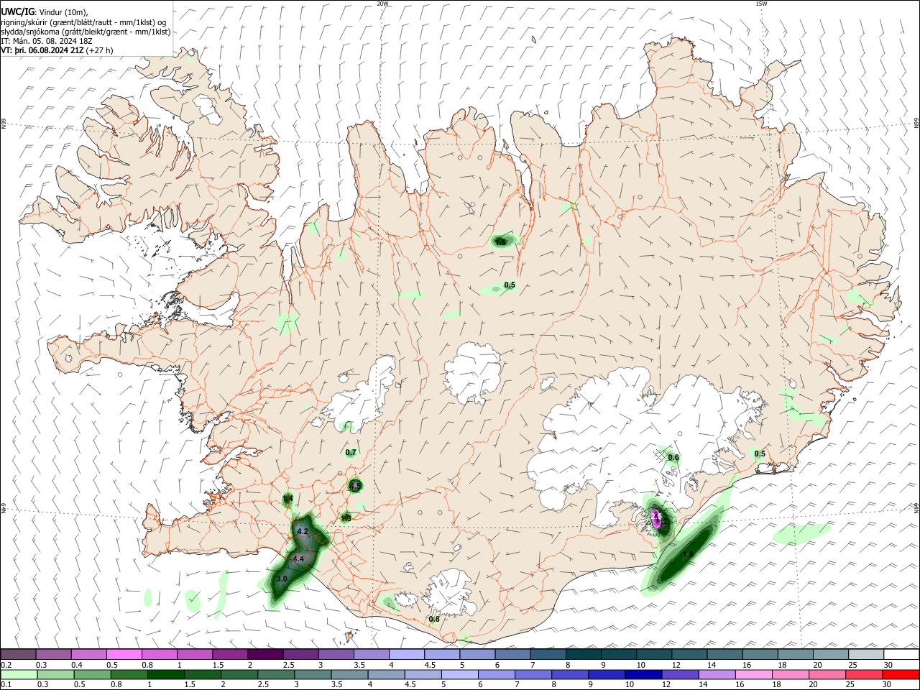The height and width of the screenshot is (690, 920).
Task: Select the dusky mauve 0.2 swatch in snow legend
Action: (18, 654)
